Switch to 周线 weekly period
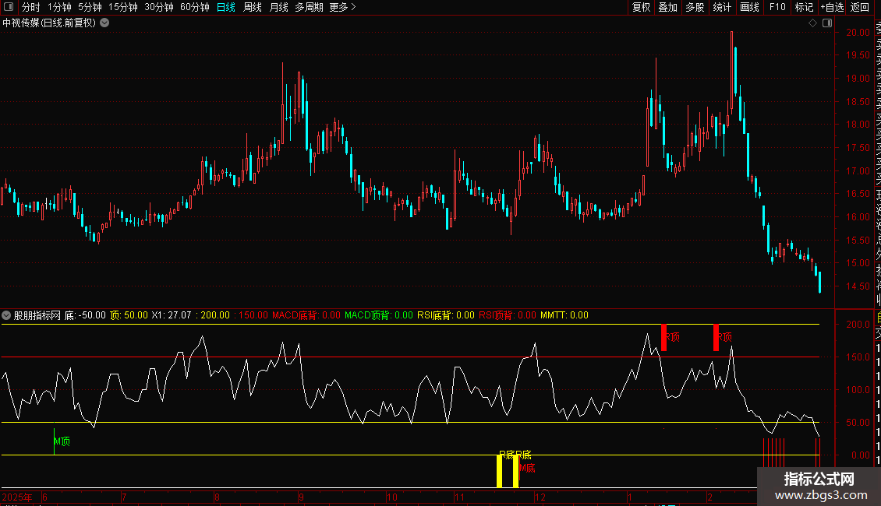 pyautogui.click(x=253, y=7)
